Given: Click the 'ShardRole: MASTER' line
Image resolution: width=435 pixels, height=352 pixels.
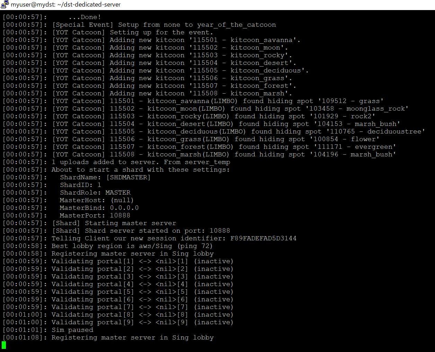Looking at the screenshot, I should pos(66,192).
